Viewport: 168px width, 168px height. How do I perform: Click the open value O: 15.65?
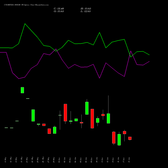59,11
